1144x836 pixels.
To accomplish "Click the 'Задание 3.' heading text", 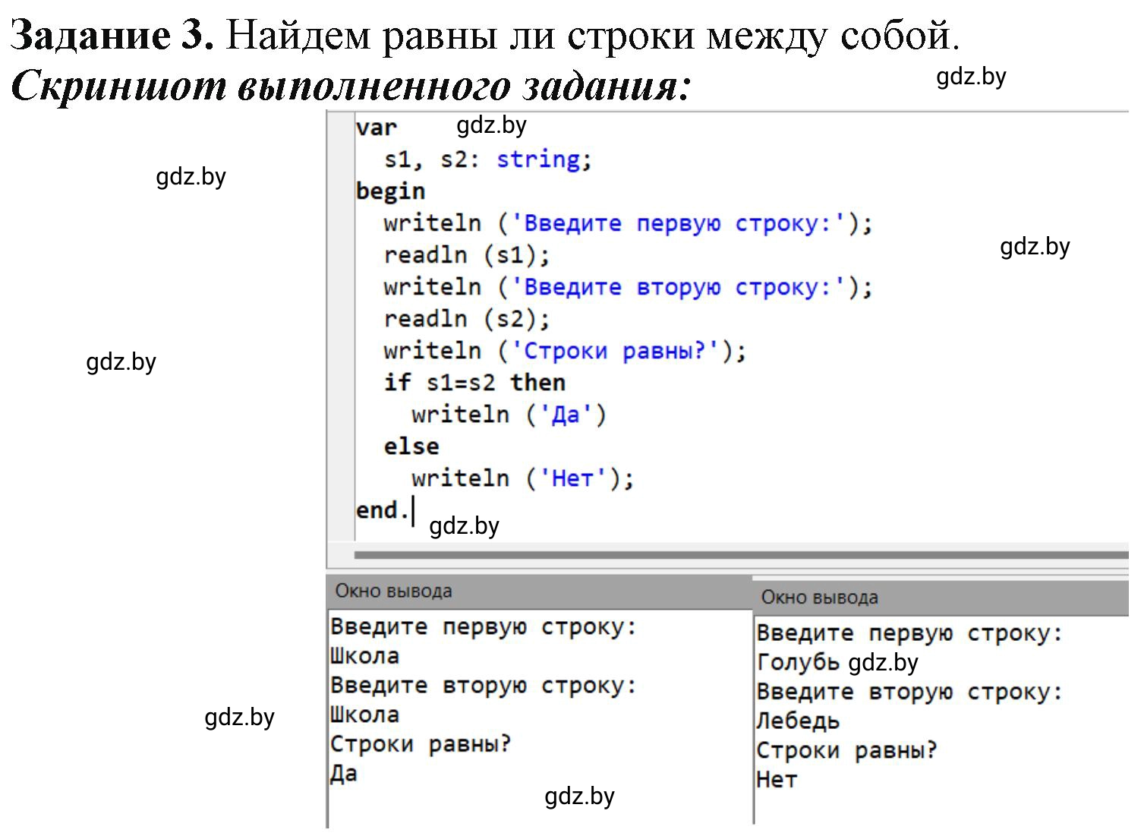I will (112, 34).
